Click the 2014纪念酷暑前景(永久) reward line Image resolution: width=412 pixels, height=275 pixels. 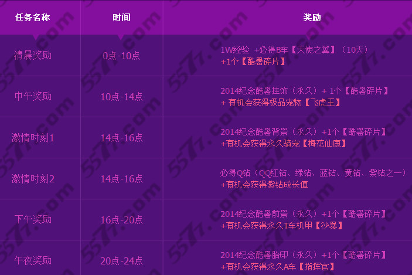pos(304,214)
